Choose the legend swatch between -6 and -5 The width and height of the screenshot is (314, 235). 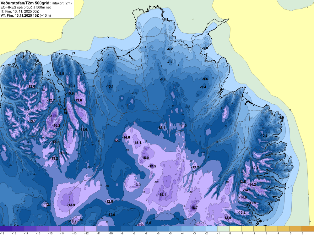tap(163, 229)
